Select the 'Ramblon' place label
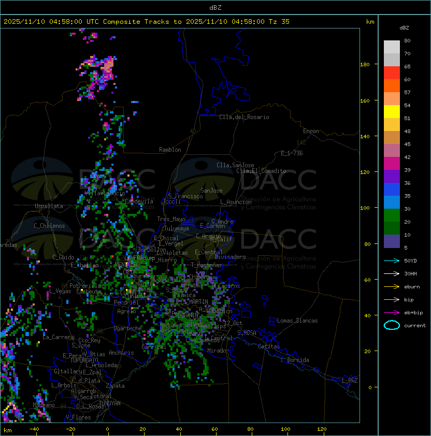Image resolution: width=431 pixels, height=436 pixels. coord(170,150)
